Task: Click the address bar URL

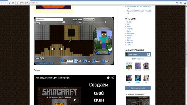Action: 29,3
